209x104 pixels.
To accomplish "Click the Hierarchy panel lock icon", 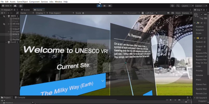I will [15, 10].
